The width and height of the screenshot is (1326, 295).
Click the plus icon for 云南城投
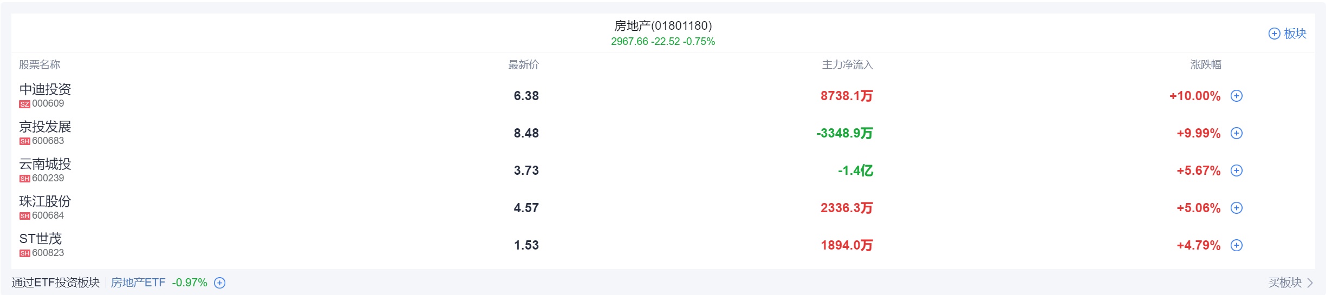(x=1236, y=171)
